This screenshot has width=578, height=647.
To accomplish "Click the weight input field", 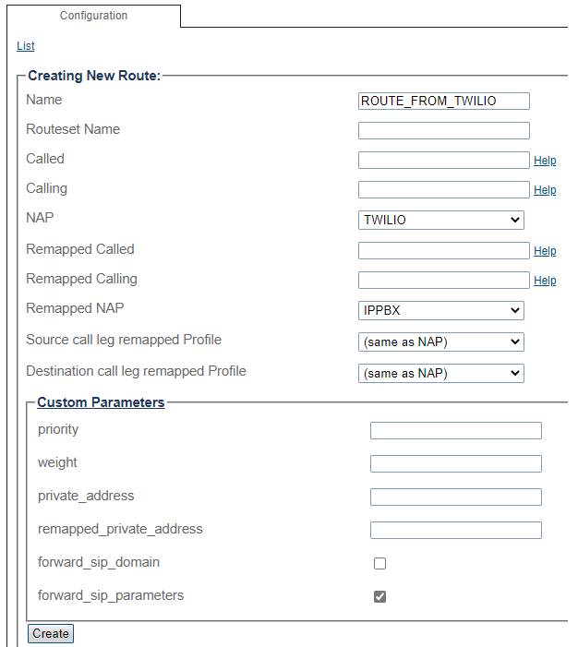I will coord(455,463).
